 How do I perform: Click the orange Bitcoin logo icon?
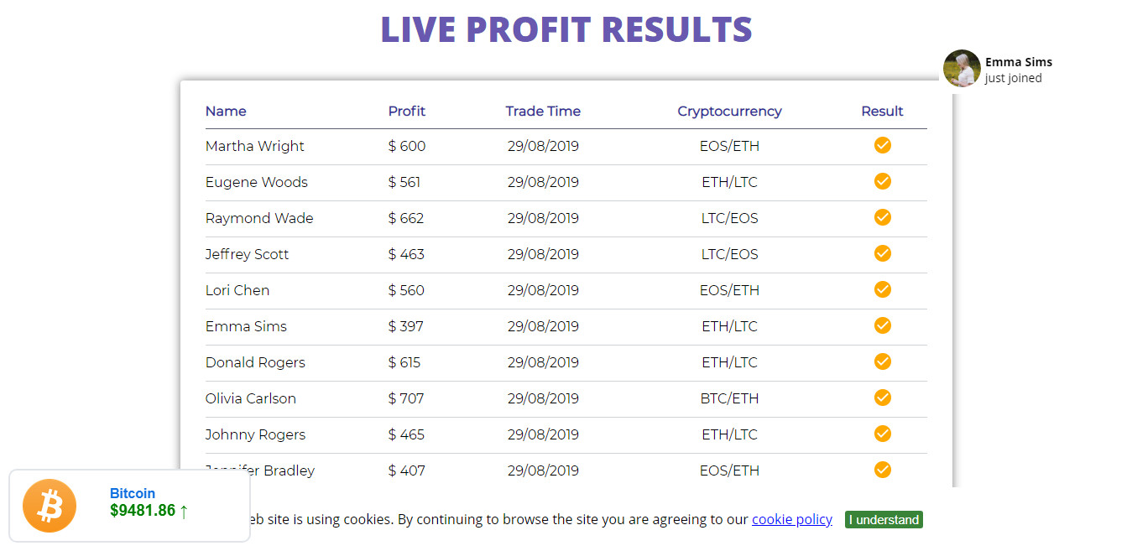click(50, 506)
